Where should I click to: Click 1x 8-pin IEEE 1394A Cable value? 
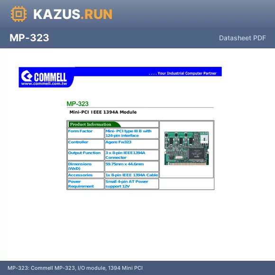click(132, 175)
